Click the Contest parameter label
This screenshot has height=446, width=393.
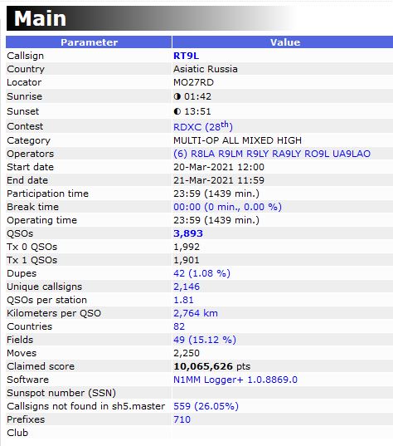point(25,126)
